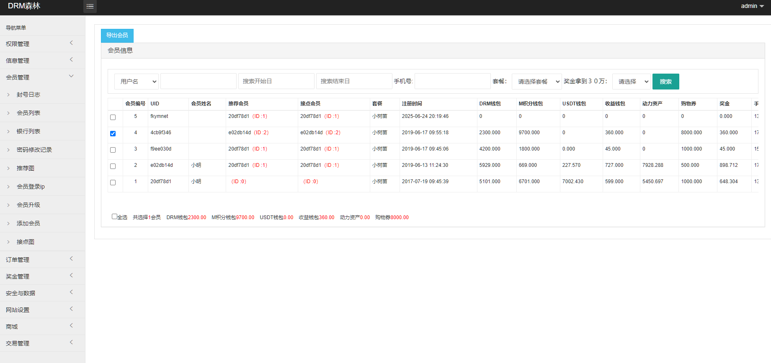Check the checkbox for member fkymnet
Image resolution: width=771 pixels, height=363 pixels.
tap(113, 118)
